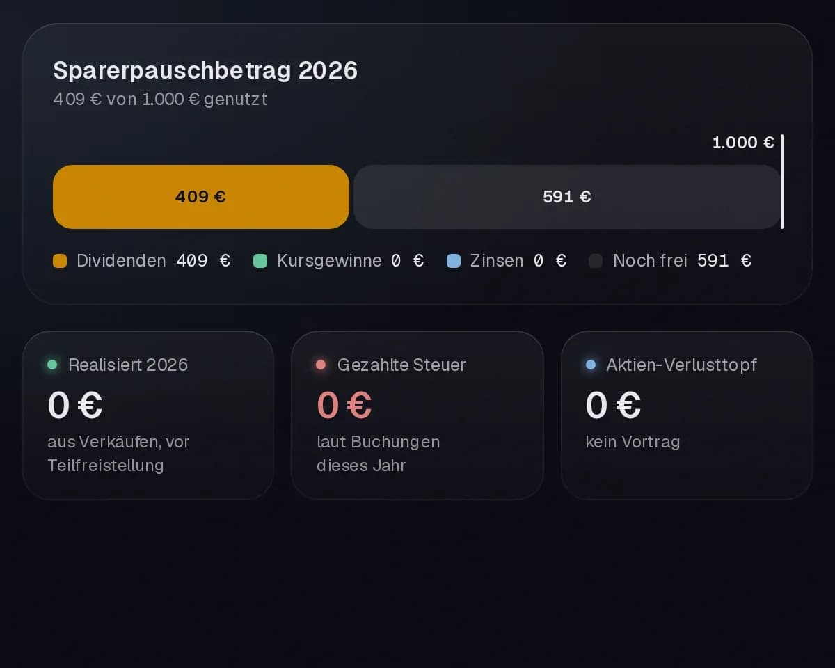Viewport: 835px width, 668px height.
Task: Click the Dividenden 409 € legend label
Action: click(x=153, y=261)
